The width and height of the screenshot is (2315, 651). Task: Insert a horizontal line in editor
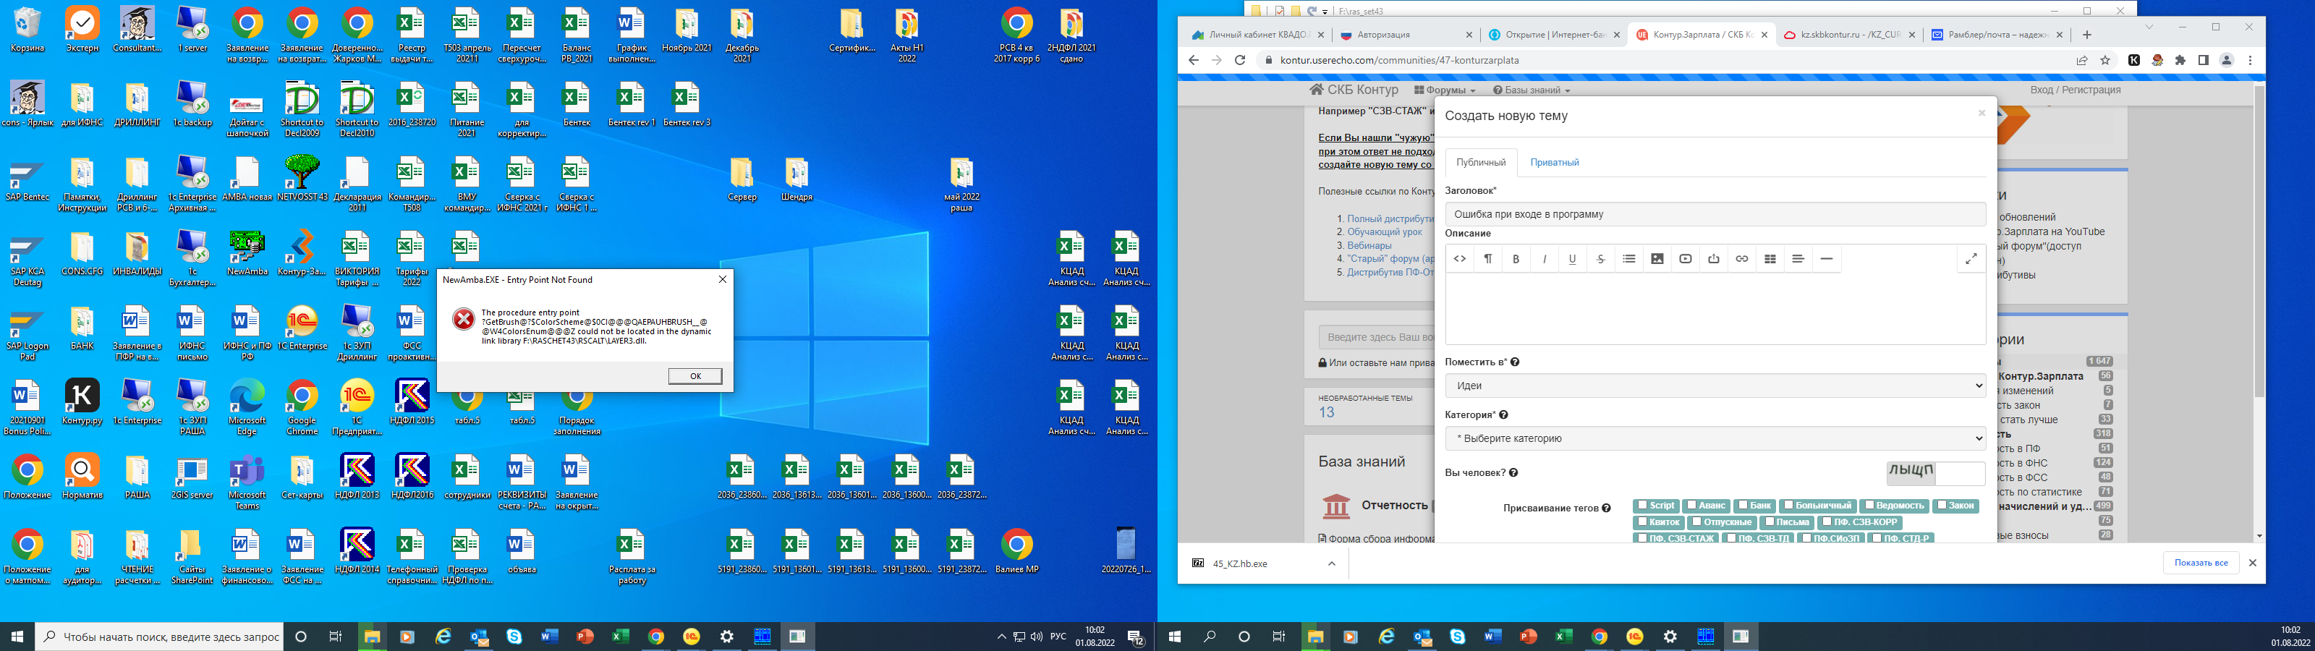(1826, 259)
